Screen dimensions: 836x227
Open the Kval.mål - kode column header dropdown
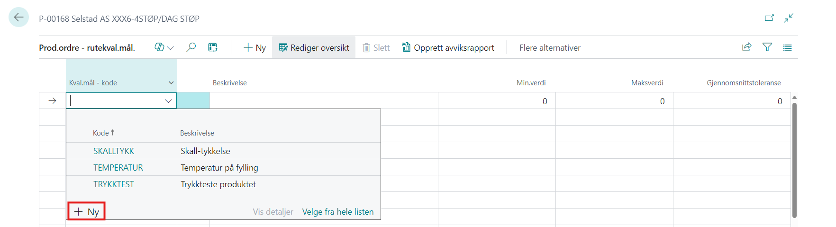click(171, 83)
